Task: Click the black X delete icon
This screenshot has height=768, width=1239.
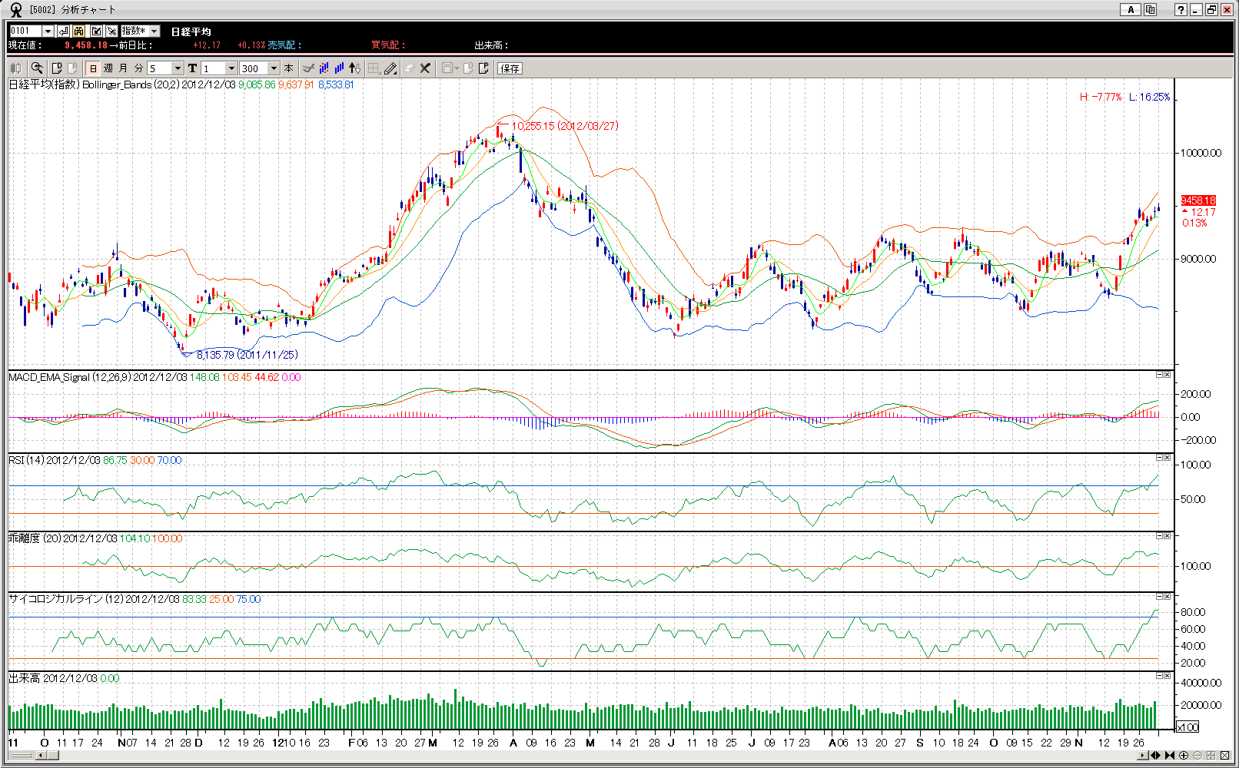Action: pos(425,68)
